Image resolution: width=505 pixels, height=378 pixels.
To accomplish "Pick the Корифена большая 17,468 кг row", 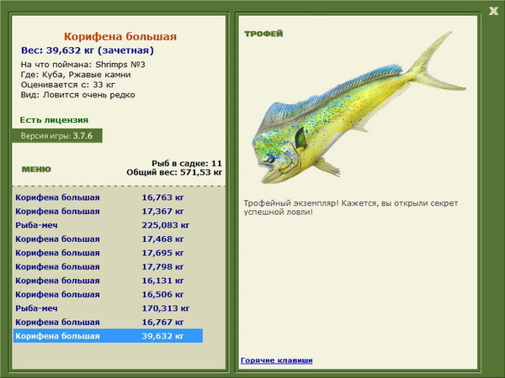I will pos(108,239).
